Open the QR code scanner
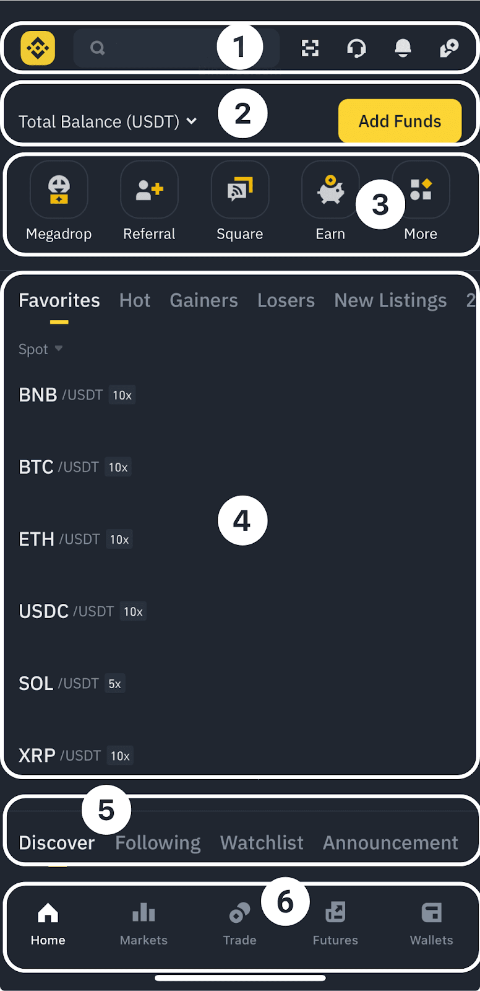 (x=310, y=48)
